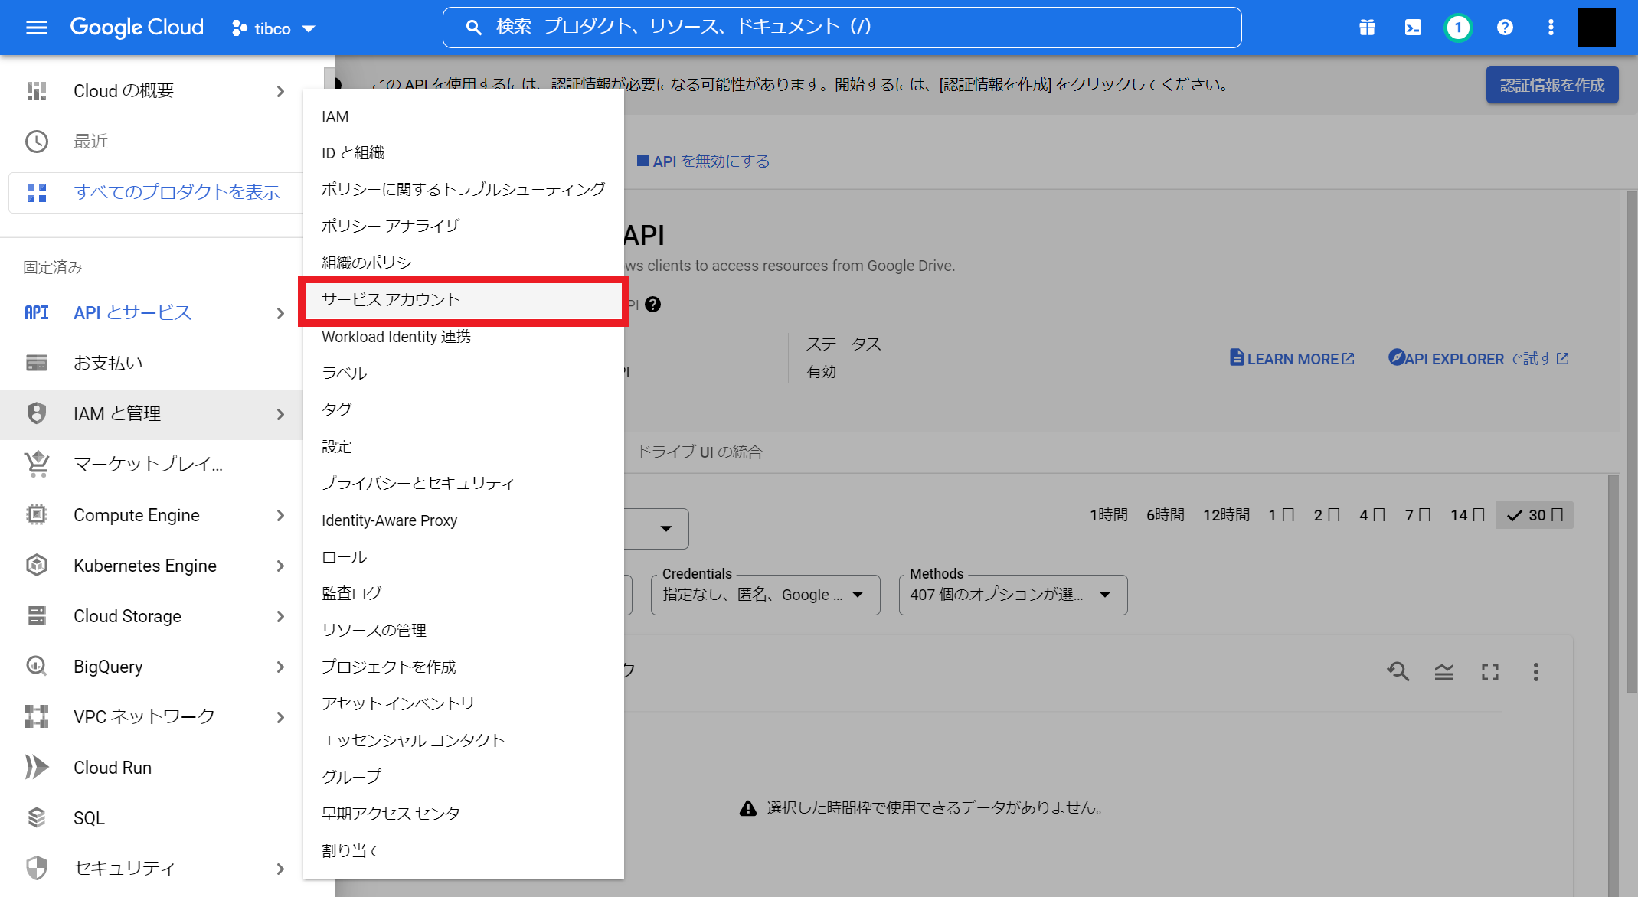Open the gift free trial icon
The height and width of the screenshot is (897, 1638).
coord(1367,28)
